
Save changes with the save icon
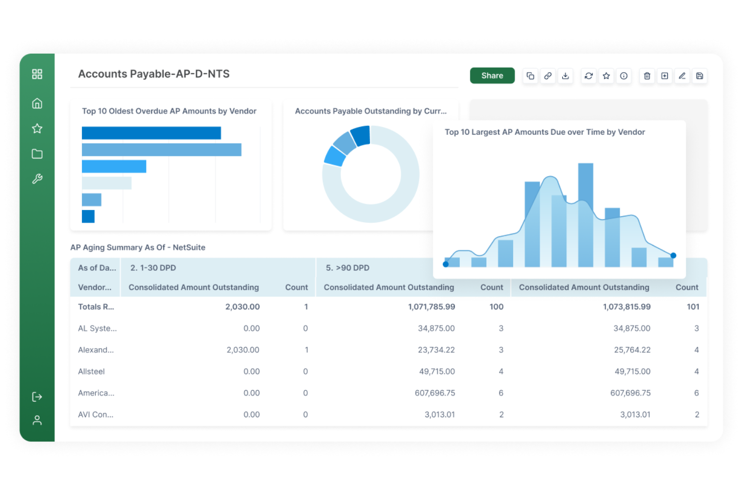[x=700, y=76]
